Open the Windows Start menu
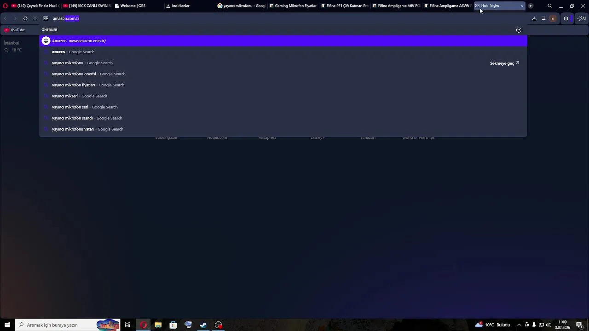Screen dimensions: 589x331 point(7,325)
